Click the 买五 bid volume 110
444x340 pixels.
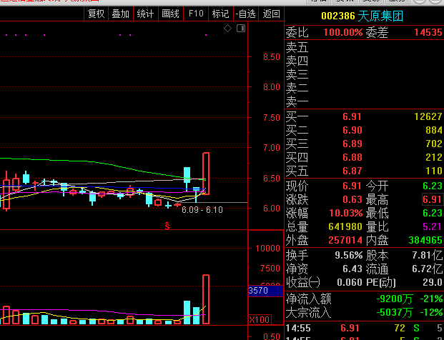434,171
